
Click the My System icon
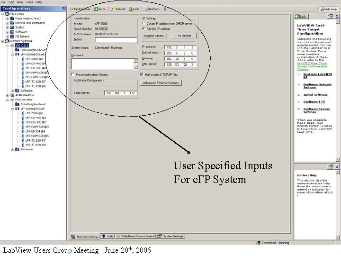[x=7, y=14]
